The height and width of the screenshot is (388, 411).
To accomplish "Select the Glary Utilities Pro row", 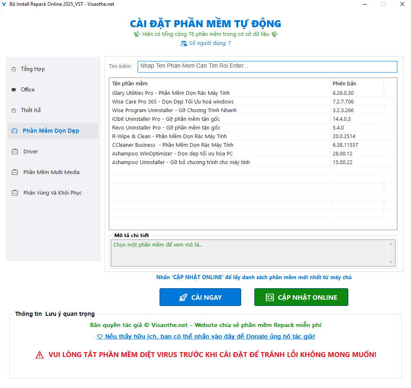I will [253, 93].
